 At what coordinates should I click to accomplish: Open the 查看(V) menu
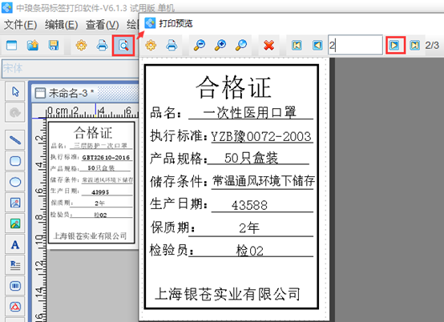pos(103,25)
